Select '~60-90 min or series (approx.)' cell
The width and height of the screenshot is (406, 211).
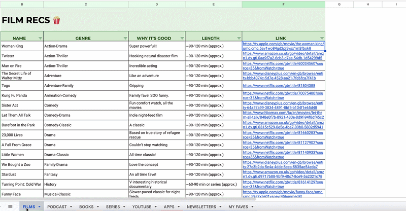tap(214, 184)
